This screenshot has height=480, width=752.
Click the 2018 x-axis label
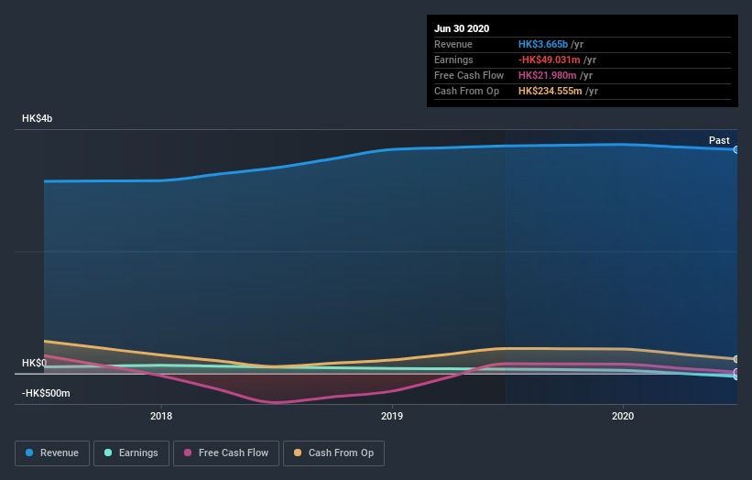pyautogui.click(x=161, y=416)
